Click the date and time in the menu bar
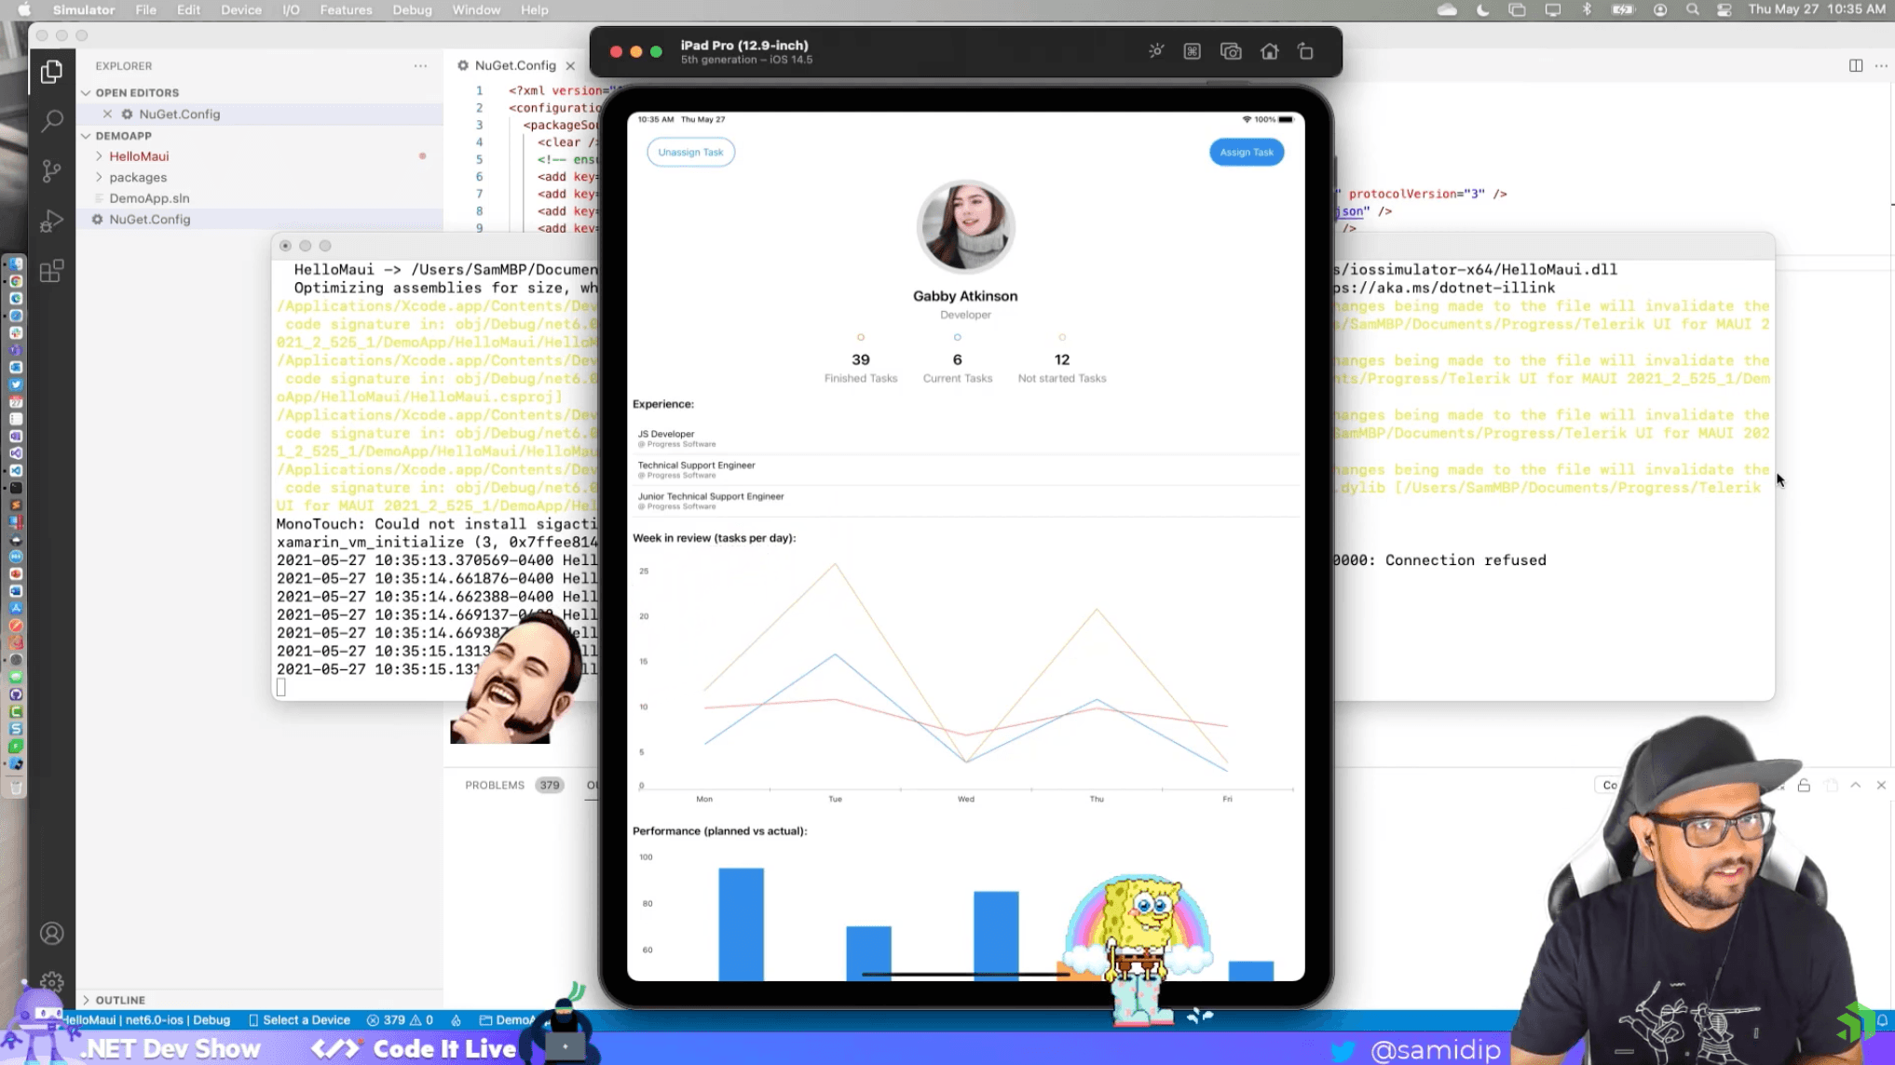This screenshot has height=1065, width=1895. point(1817,10)
